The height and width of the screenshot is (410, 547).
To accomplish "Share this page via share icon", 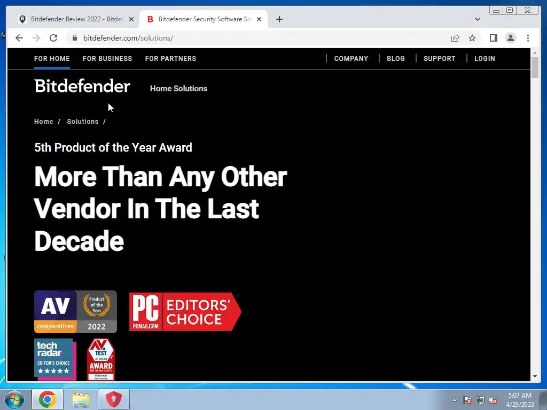I will point(455,38).
